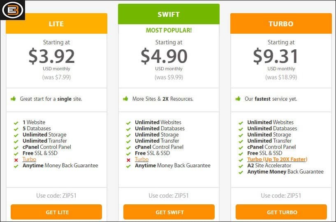Click check beside Swift Unlimited Websites
The height and width of the screenshot is (222, 336).
pos(128,123)
